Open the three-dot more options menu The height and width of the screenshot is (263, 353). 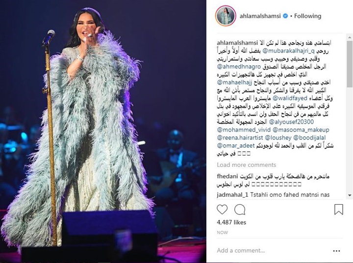[336, 251]
